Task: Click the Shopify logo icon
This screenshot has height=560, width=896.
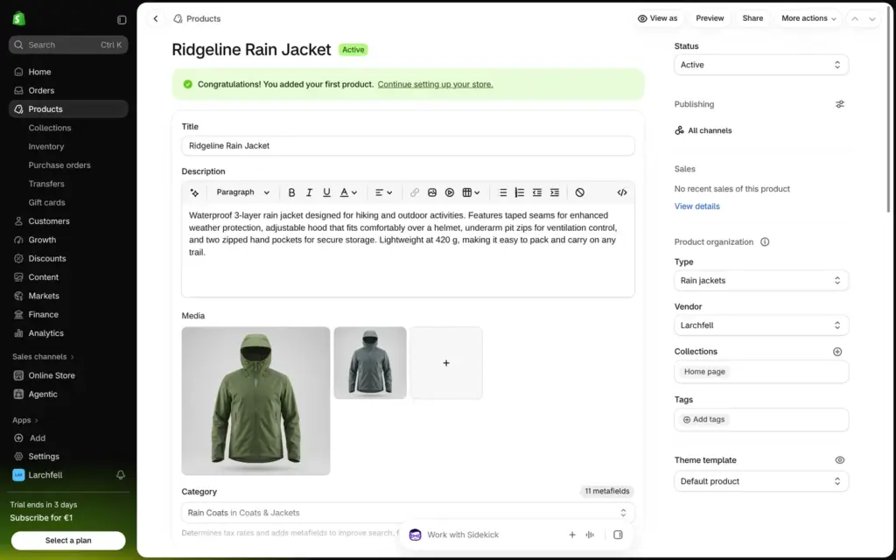Action: (19, 19)
